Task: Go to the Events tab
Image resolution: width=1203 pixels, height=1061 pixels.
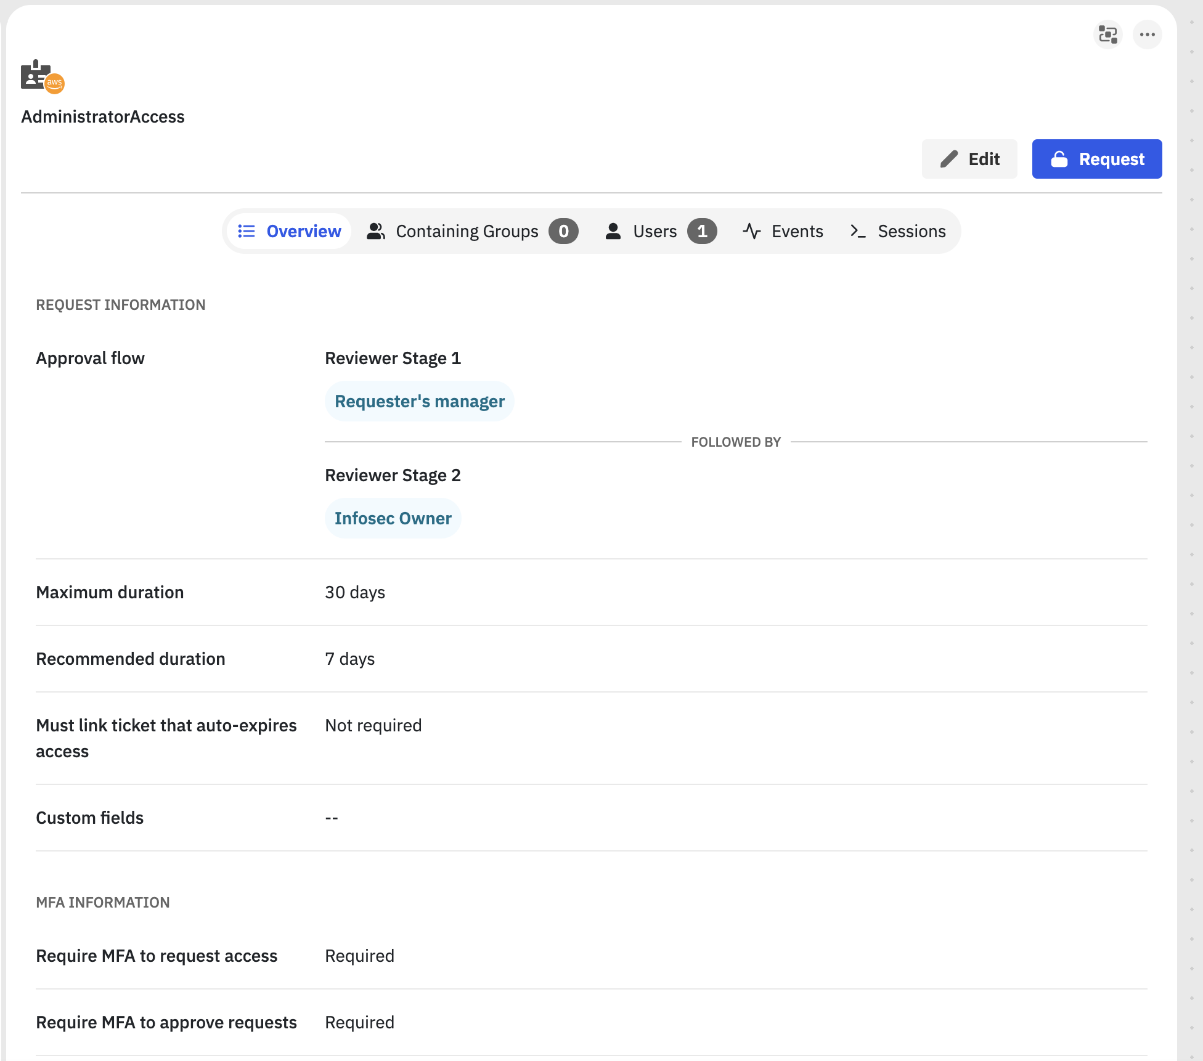Action: (797, 231)
